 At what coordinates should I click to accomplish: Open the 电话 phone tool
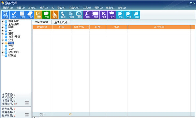tap(63, 15)
